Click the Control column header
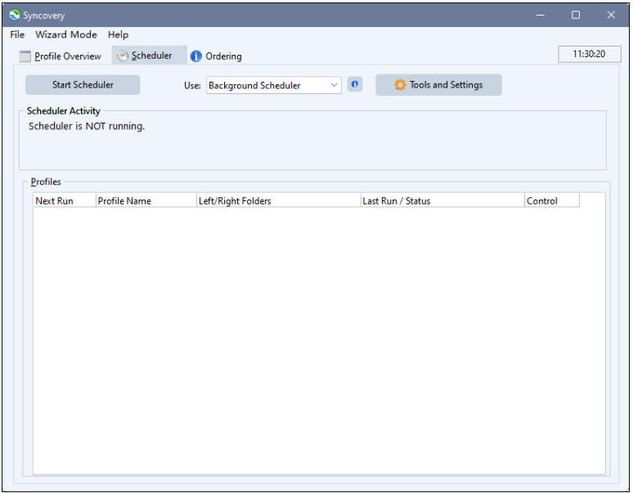The image size is (633, 493). coord(552,200)
